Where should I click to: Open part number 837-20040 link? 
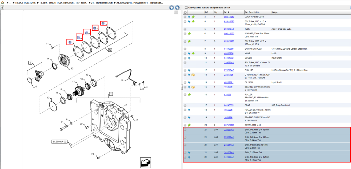click(x=229, y=125)
